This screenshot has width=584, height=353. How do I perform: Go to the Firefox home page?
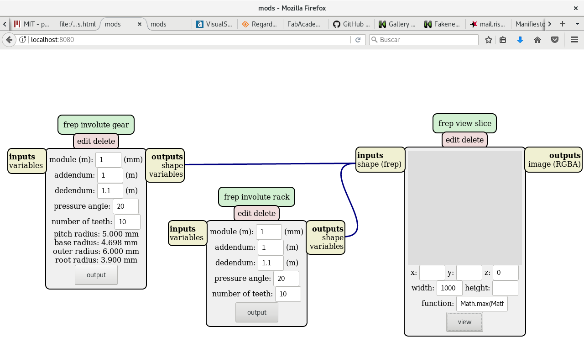tap(537, 40)
